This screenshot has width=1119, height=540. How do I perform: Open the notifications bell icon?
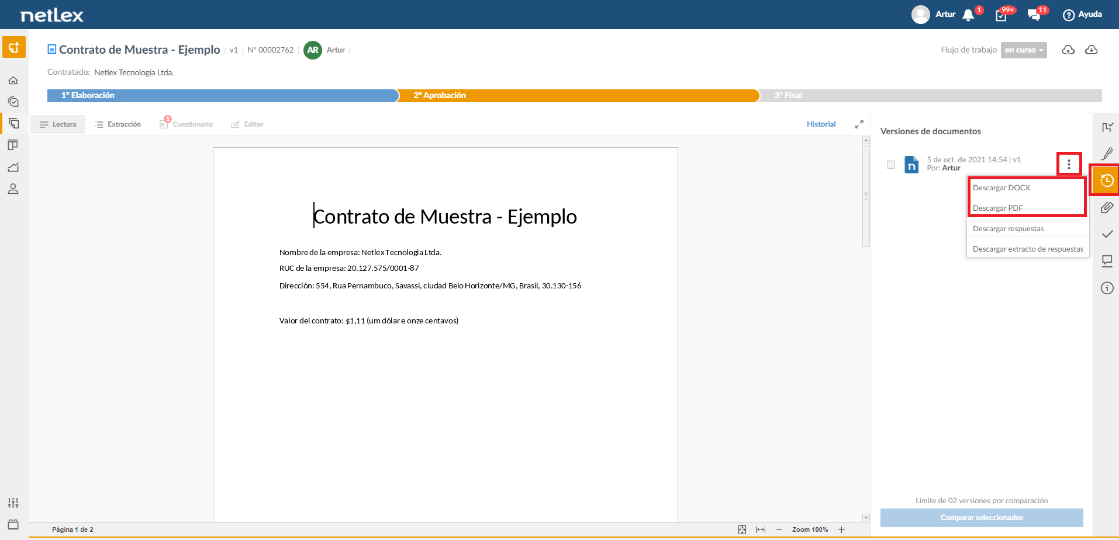(x=968, y=15)
